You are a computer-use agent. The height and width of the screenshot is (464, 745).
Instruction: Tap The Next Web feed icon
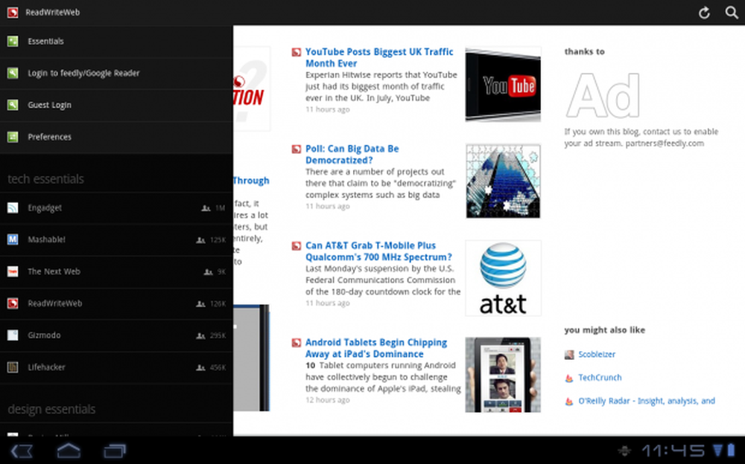[13, 271]
